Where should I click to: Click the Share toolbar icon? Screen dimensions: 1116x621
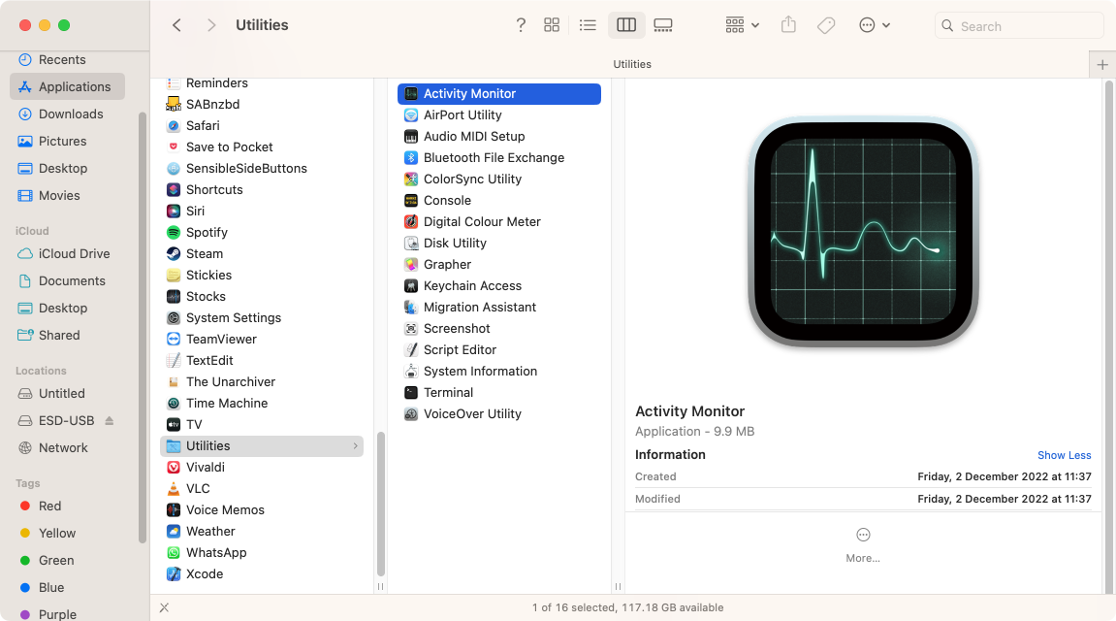click(x=788, y=25)
